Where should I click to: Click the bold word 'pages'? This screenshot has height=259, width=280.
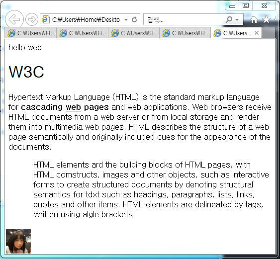[x=96, y=107]
